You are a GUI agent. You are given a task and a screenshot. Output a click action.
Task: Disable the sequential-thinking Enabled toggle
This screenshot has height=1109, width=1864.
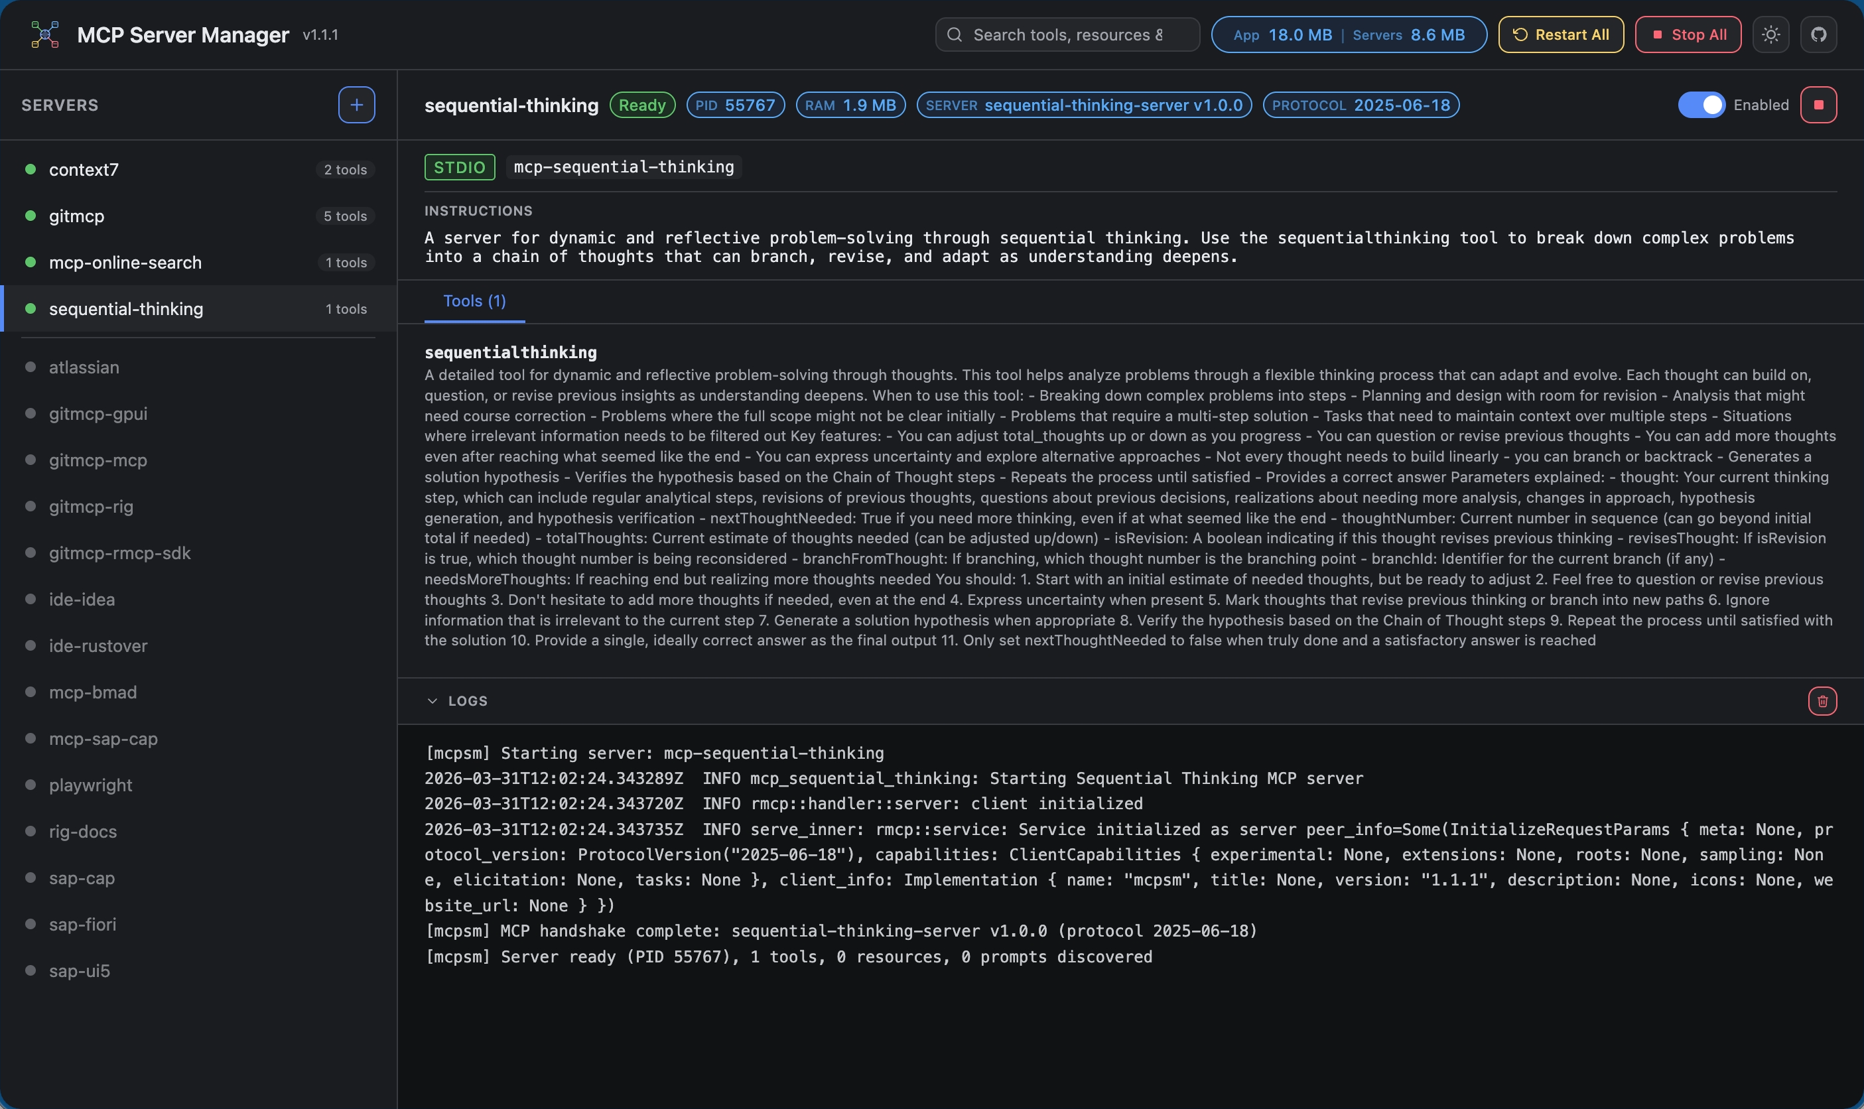[1703, 105]
